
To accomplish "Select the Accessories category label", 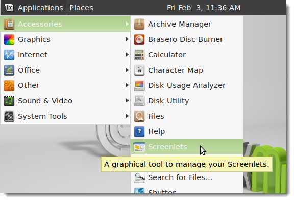I will pos(40,24).
